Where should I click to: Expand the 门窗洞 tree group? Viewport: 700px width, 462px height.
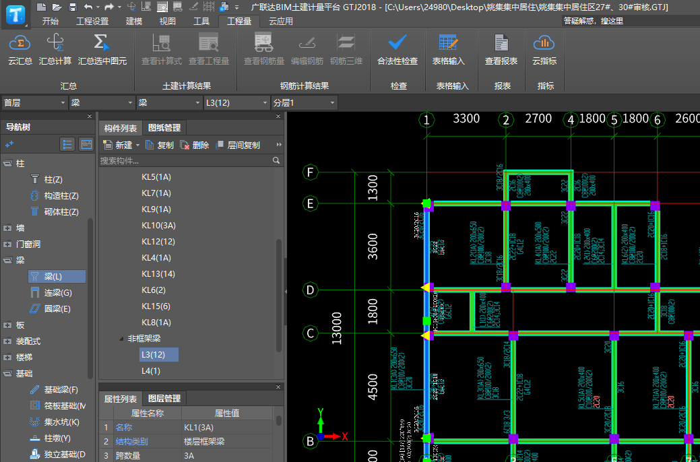[x=7, y=244]
